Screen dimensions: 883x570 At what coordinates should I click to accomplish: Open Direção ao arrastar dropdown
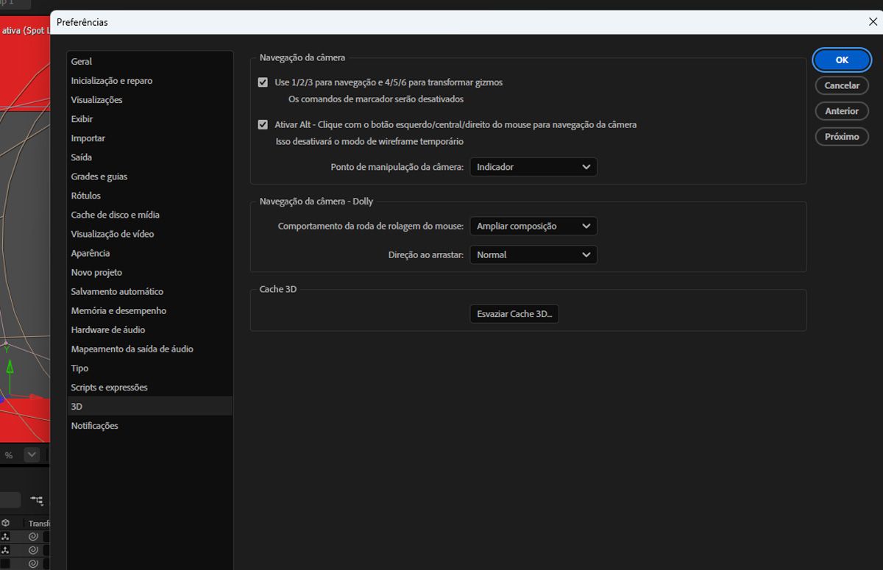tap(533, 254)
